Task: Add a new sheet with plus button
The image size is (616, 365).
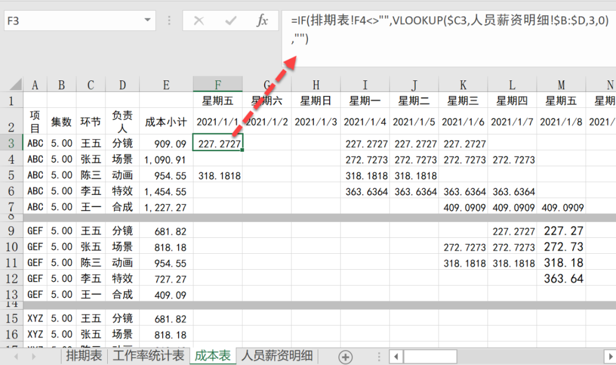Action: (345, 357)
